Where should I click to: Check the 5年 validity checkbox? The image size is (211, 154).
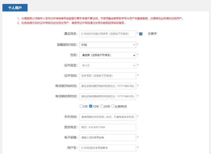tap(81, 106)
